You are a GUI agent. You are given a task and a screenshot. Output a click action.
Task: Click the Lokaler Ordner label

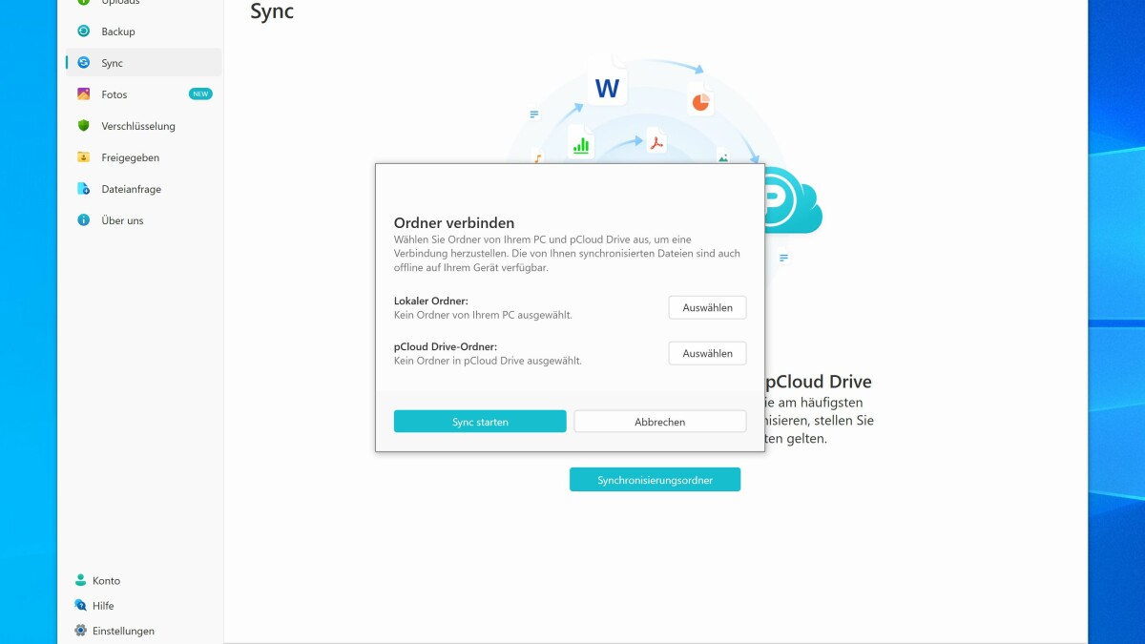click(x=431, y=301)
